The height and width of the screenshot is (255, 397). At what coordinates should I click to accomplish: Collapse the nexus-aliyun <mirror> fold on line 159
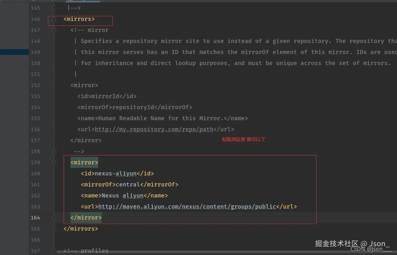click(x=54, y=163)
